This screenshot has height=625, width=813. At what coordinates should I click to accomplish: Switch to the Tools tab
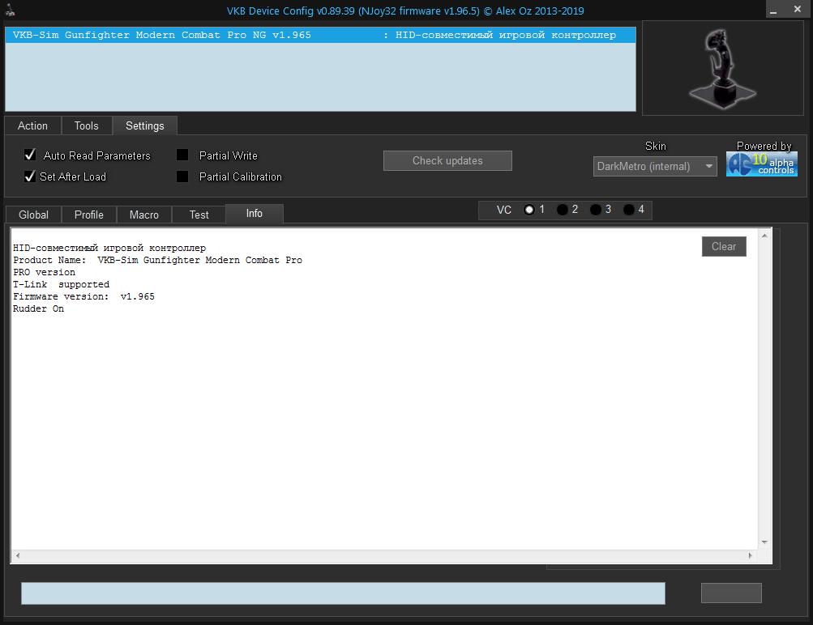[87, 125]
